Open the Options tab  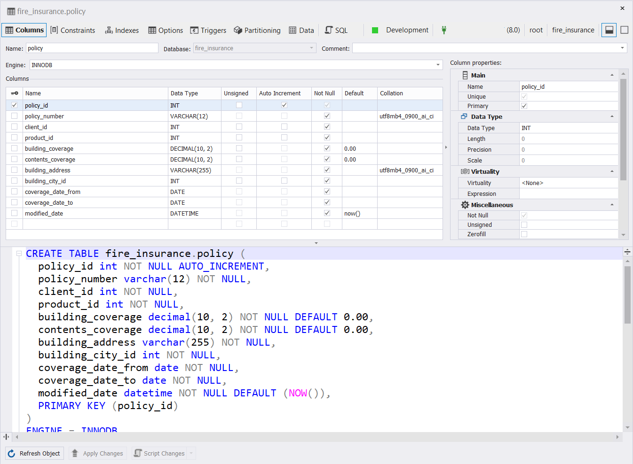point(166,30)
